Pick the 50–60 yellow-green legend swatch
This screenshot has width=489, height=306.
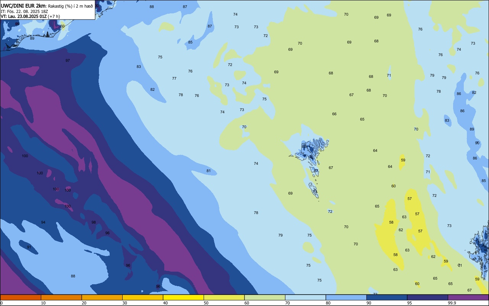click(x=224, y=297)
